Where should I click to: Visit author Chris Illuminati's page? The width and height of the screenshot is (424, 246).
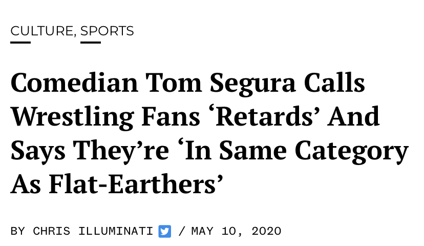93,231
